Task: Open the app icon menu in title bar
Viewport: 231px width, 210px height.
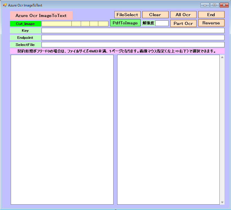Action: (5, 5)
